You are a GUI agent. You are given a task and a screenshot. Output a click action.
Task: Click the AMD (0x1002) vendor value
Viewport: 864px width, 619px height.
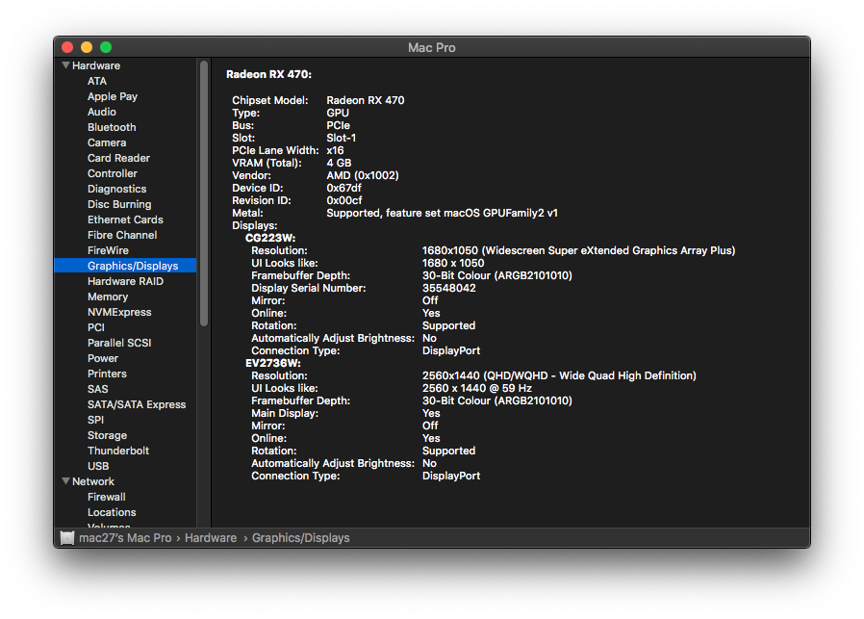[x=363, y=176]
